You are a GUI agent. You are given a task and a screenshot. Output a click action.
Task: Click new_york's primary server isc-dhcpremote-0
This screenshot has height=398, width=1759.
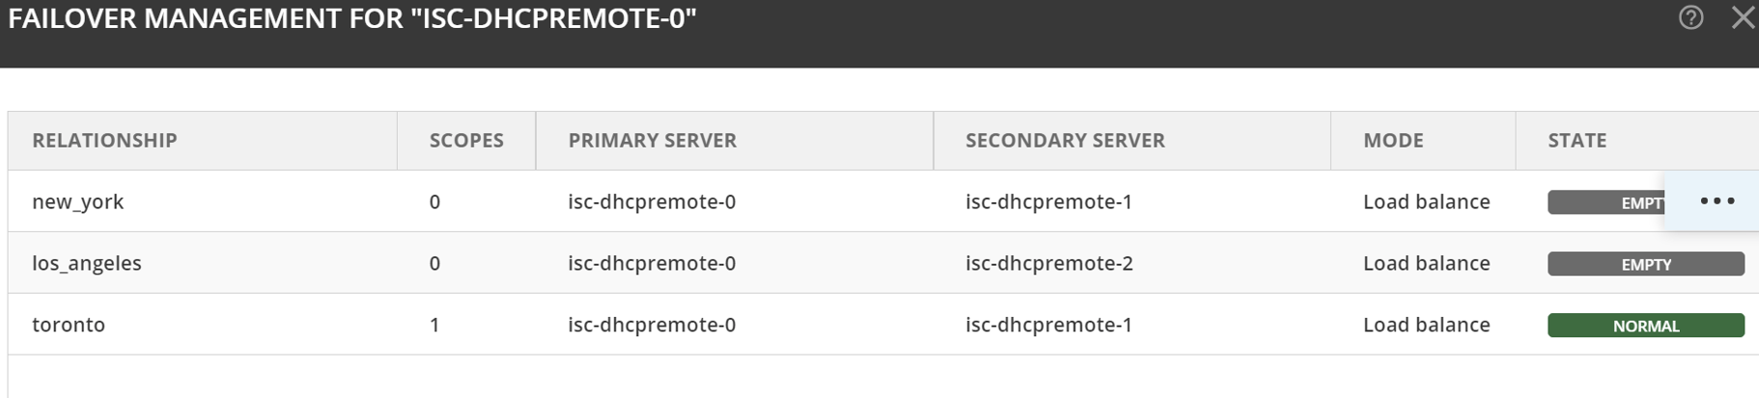[x=652, y=202]
